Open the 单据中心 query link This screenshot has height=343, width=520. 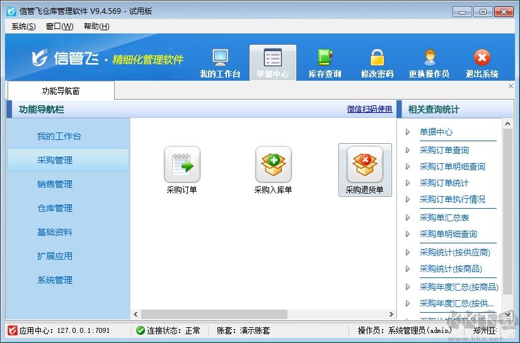[436, 132]
